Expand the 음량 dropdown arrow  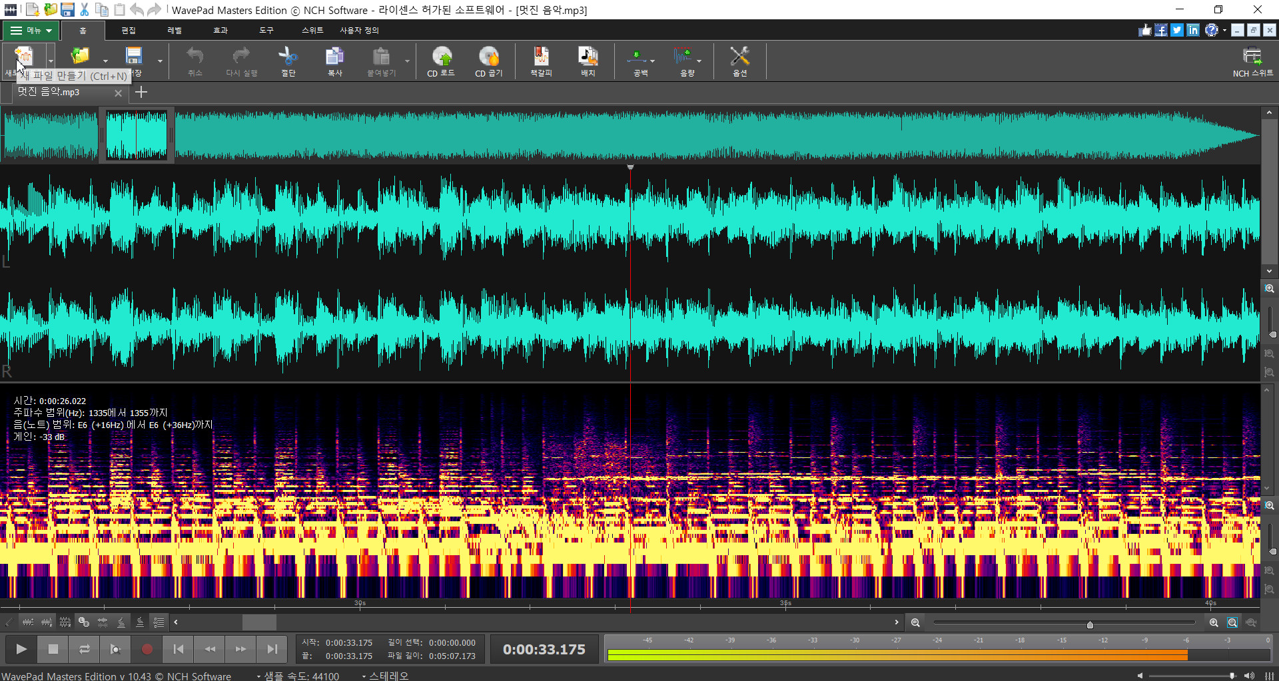699,61
